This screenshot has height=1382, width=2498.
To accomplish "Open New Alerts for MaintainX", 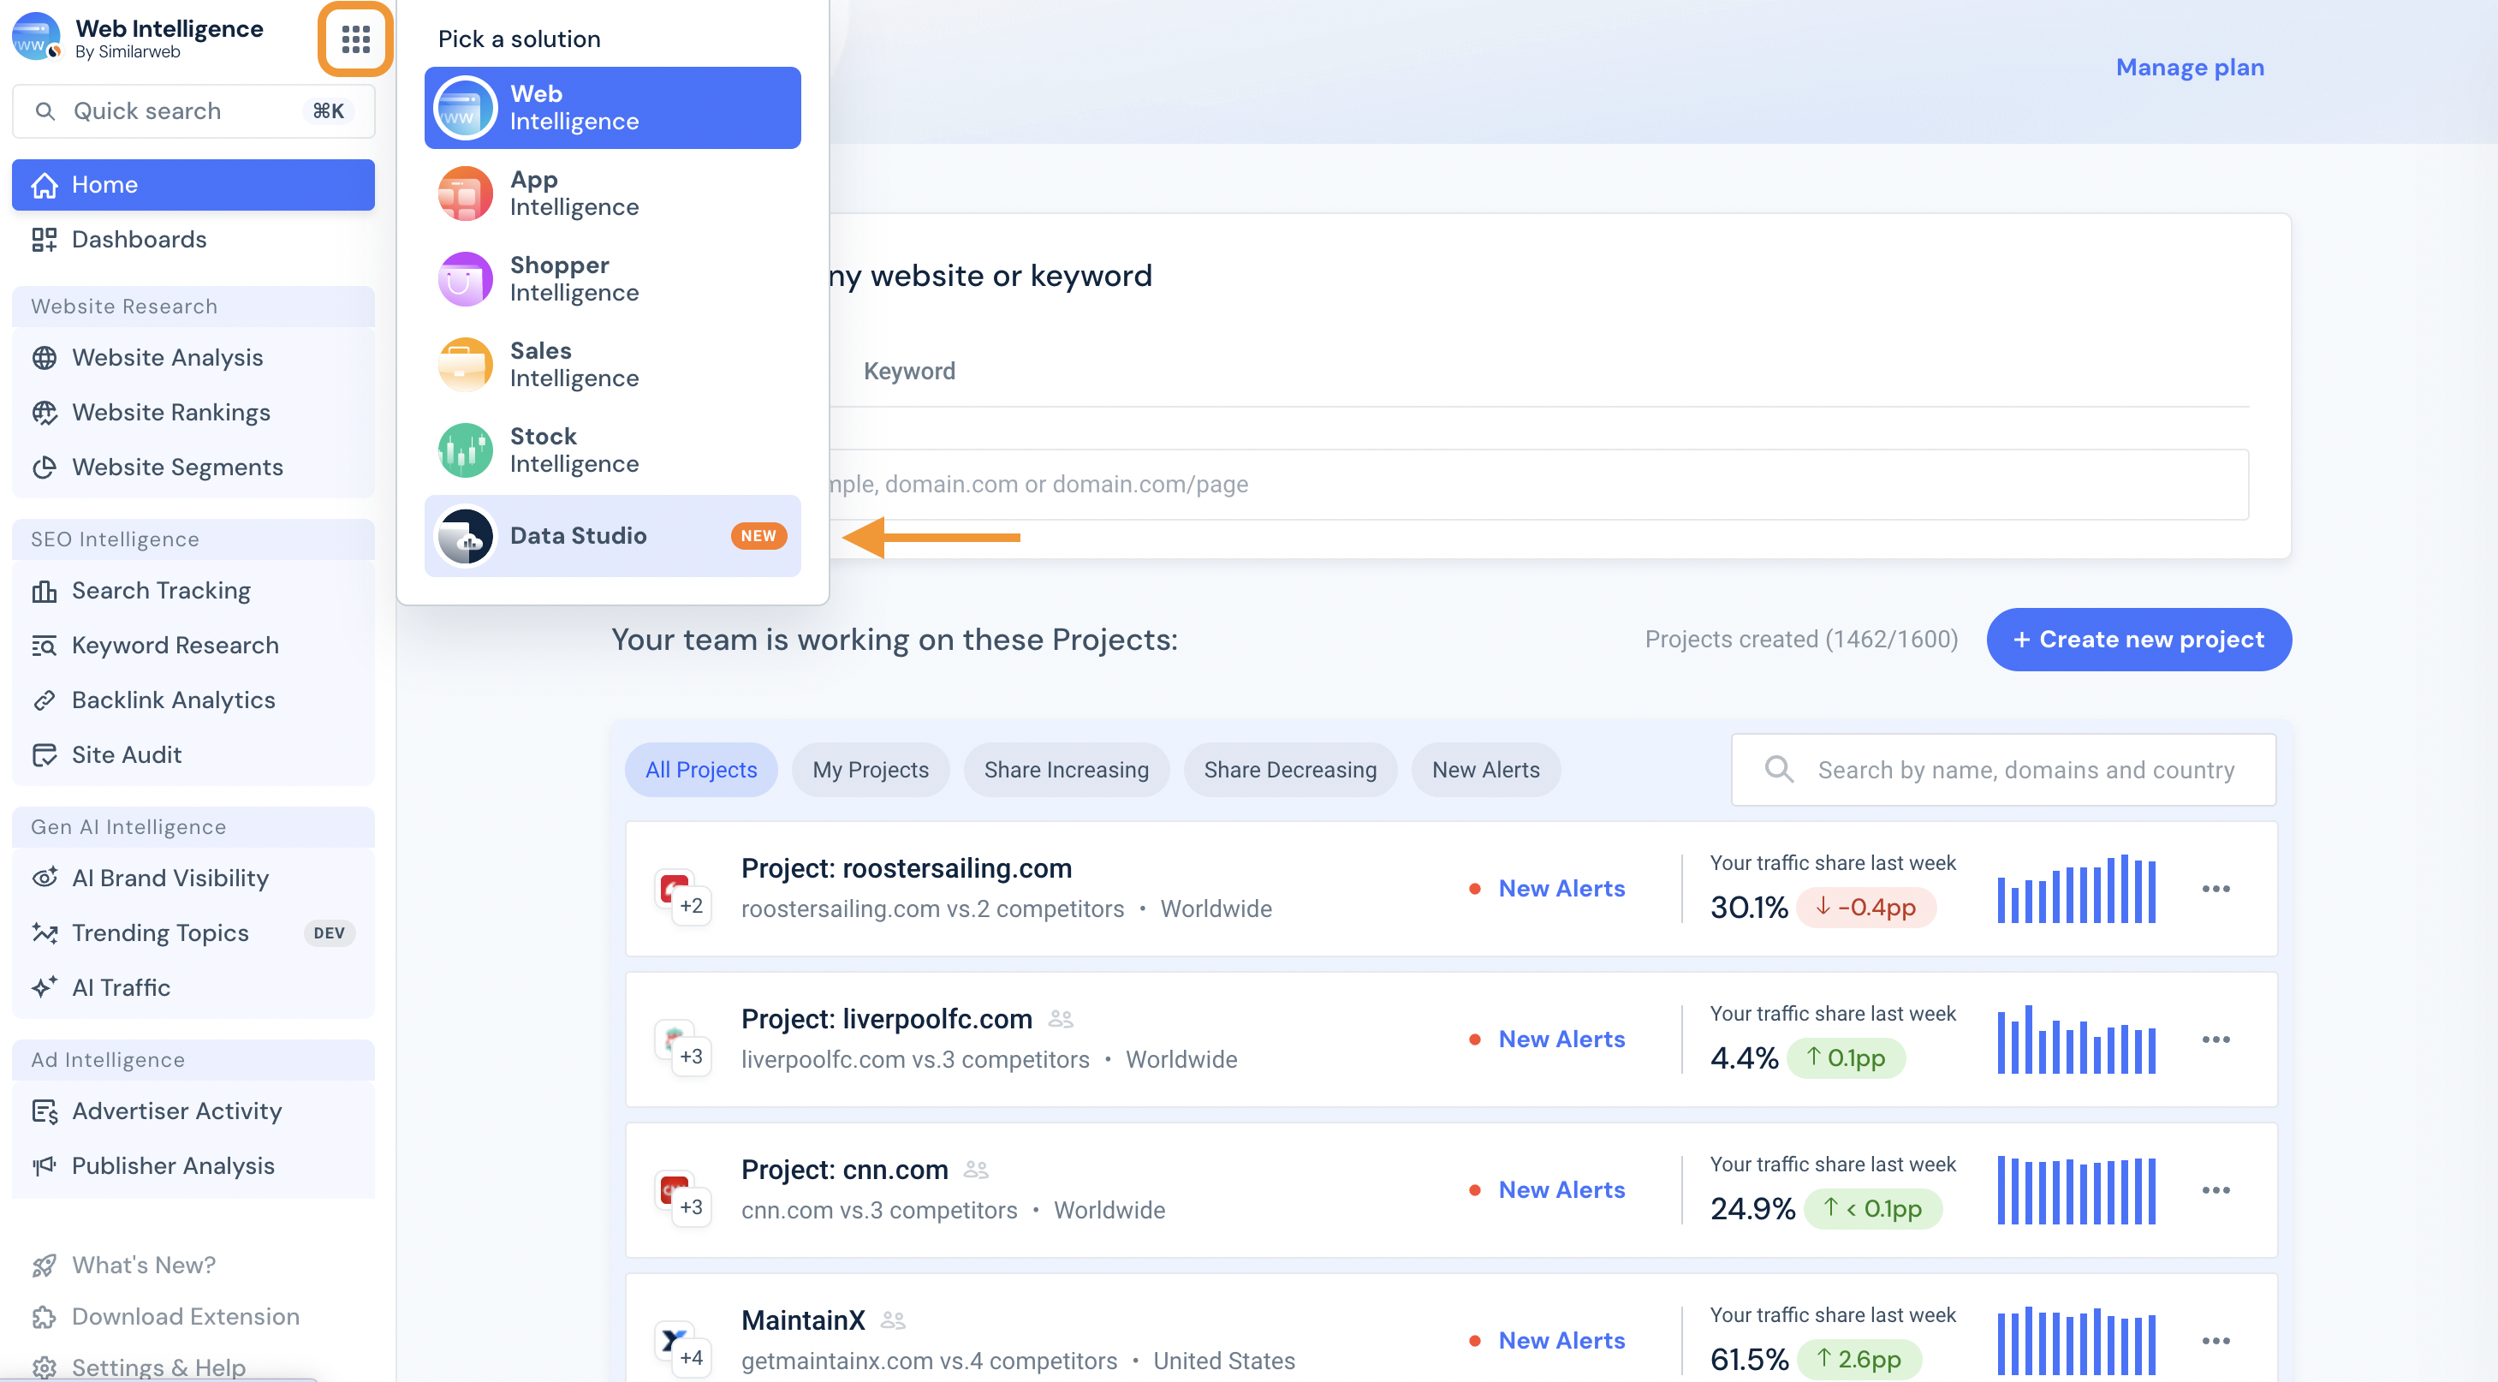I will point(1561,1341).
